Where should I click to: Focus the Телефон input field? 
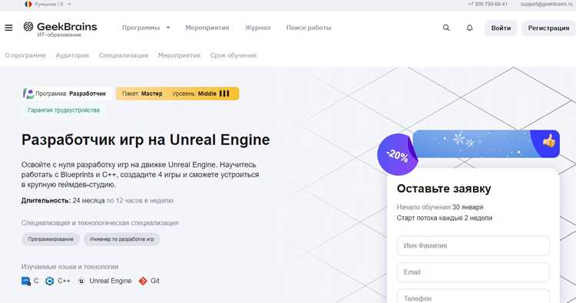pos(473,296)
